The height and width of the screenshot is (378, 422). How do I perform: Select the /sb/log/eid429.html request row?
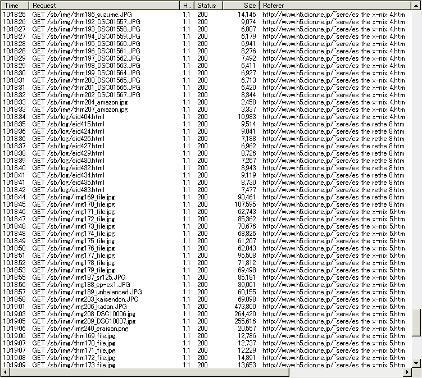206,153
